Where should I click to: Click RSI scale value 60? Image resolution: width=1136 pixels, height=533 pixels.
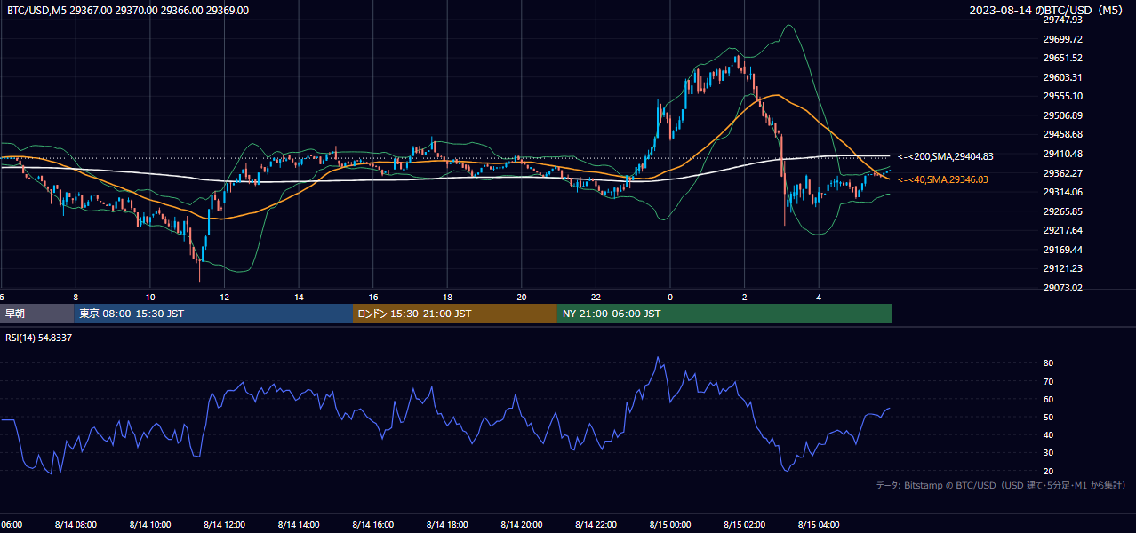[x=1048, y=399]
